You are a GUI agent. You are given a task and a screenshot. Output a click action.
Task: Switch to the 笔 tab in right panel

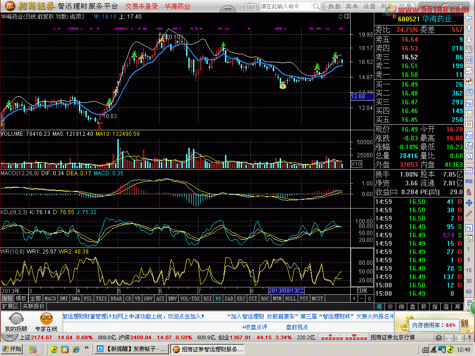click(x=379, y=307)
